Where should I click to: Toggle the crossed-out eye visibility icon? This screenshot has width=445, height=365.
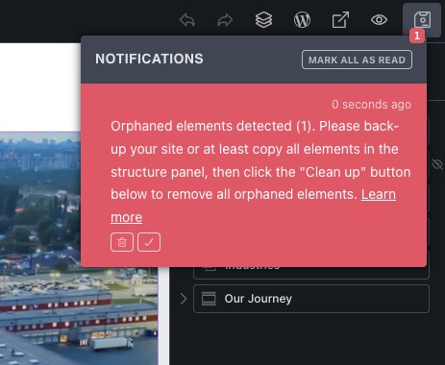pos(437,164)
